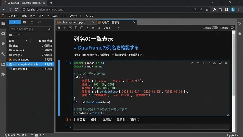Screen dimensions: 243x137
Task: Open the カーネル menu
Action: point(52,16)
